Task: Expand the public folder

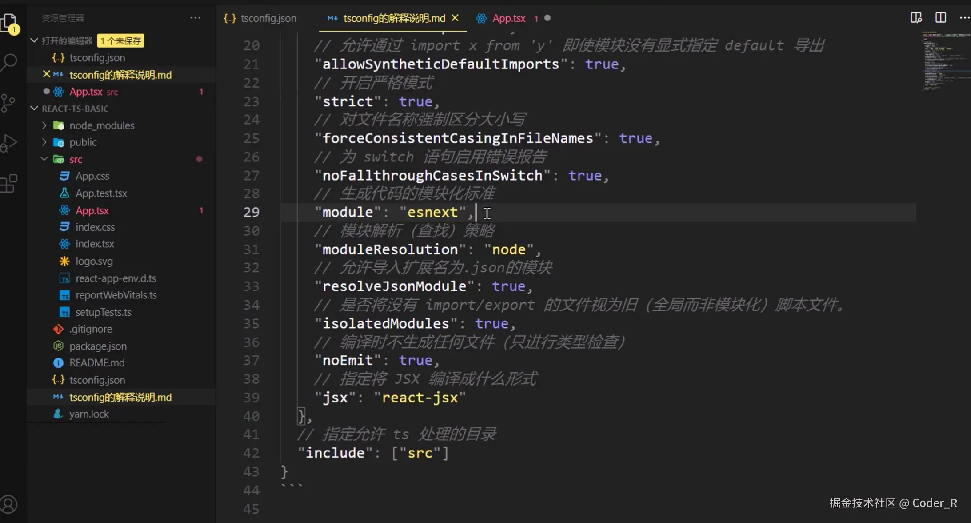Action: pyautogui.click(x=44, y=142)
